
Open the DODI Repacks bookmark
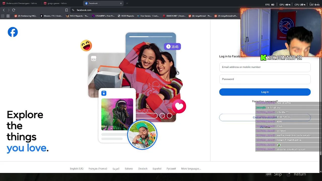click(126, 16)
